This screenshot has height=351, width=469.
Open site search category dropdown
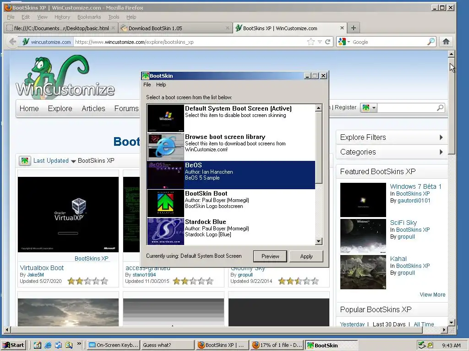coord(369,107)
